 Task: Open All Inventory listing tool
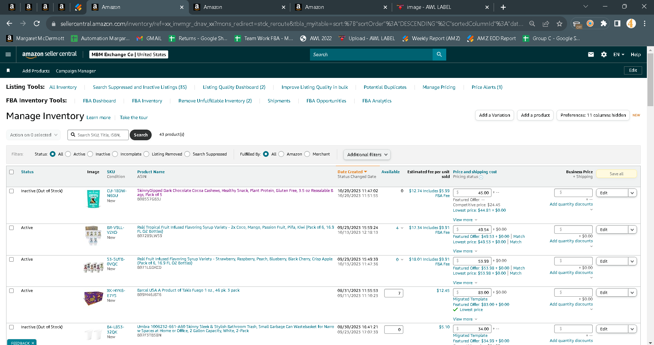coord(63,87)
